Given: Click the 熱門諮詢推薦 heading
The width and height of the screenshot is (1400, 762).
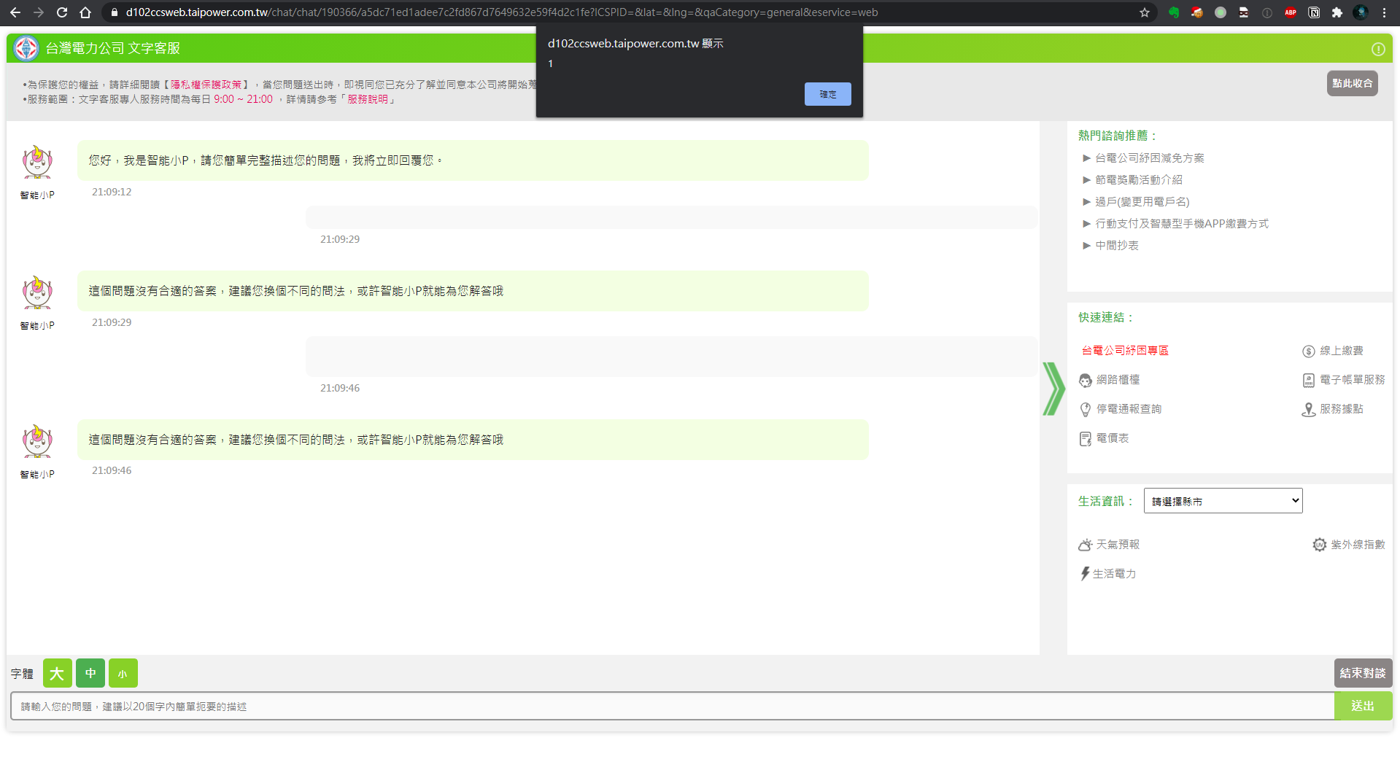Looking at the screenshot, I should click(x=1117, y=136).
